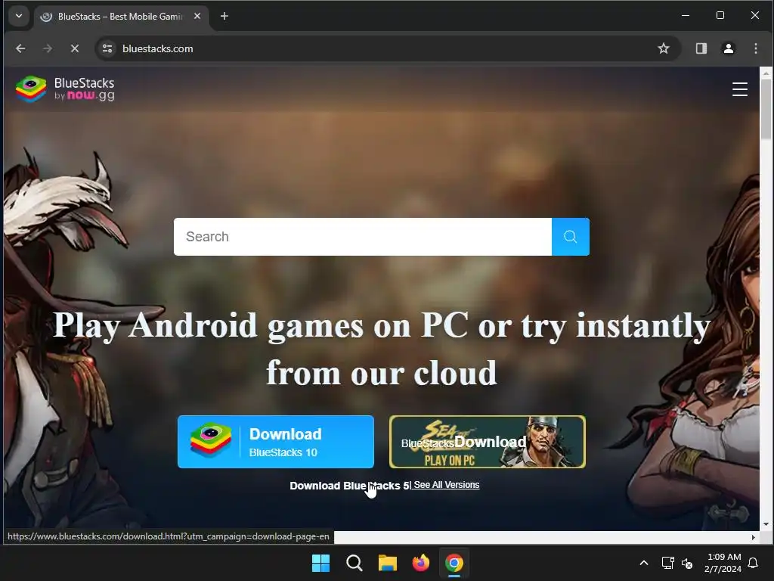Image resolution: width=774 pixels, height=581 pixels.
Task: Submit search with magnifier button
Action: coord(570,237)
